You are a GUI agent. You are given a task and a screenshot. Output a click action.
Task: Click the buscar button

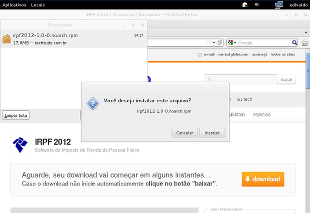[x=286, y=79]
